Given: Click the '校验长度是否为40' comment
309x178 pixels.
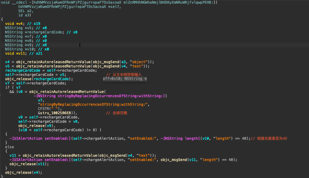Looking at the screenshot, I should (x=272, y=138).
